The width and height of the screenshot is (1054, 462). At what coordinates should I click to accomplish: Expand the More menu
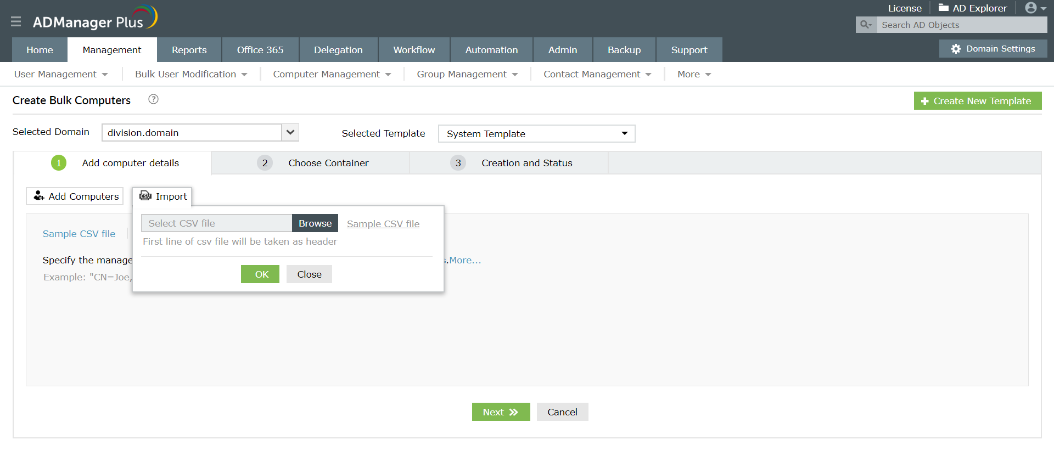(694, 74)
